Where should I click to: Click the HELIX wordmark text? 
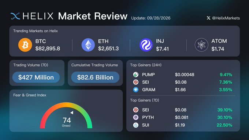(38, 16)
